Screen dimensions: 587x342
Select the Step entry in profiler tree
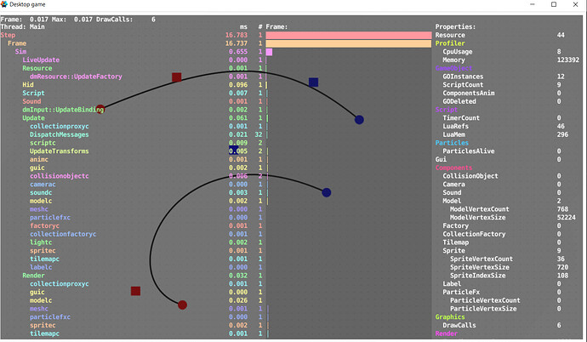9,35
